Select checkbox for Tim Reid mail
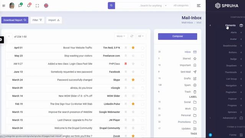245x138 pixels. coord(142,48)
